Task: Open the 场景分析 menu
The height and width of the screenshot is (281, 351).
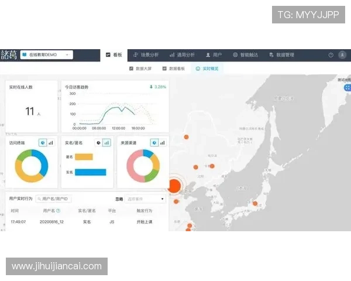Action: [146, 55]
